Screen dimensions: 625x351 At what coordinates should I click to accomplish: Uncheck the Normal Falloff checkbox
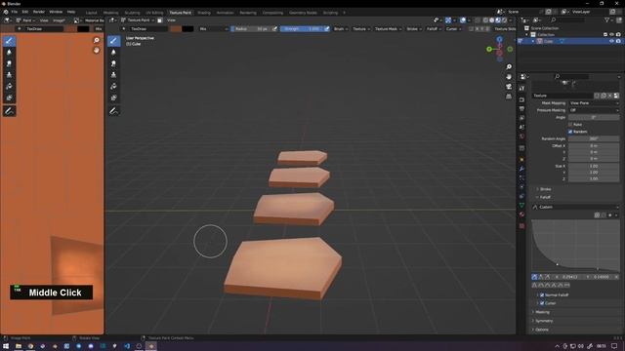pyautogui.click(x=542, y=294)
